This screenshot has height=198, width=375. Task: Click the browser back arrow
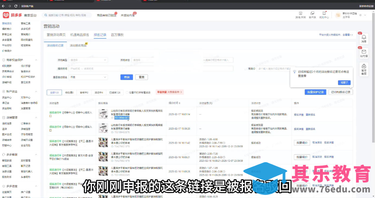click(3, 6)
